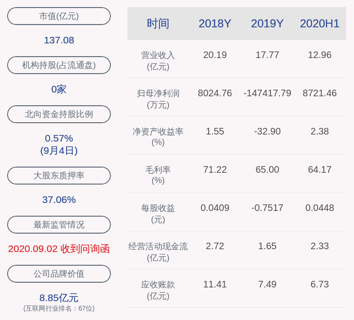Select 2018Y revenue 20.19
The height and width of the screenshot is (320, 354).
tap(215, 55)
